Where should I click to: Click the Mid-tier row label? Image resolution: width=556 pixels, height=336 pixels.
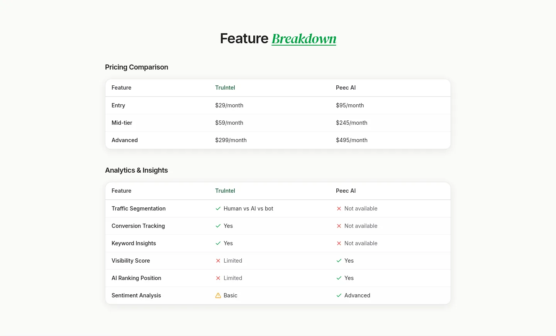(x=122, y=123)
